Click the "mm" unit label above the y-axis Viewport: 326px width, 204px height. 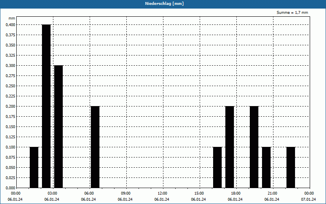click(x=12, y=18)
